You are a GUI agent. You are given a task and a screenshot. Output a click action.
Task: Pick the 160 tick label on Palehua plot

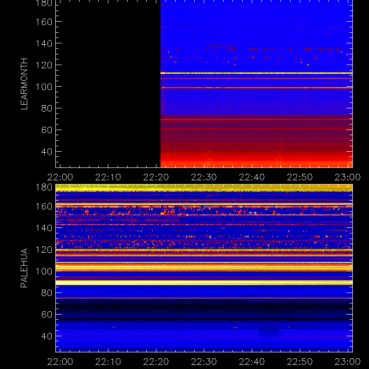(44, 206)
